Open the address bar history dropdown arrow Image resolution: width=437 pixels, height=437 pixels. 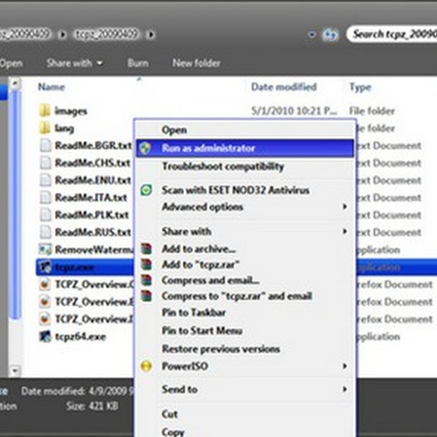point(311,34)
